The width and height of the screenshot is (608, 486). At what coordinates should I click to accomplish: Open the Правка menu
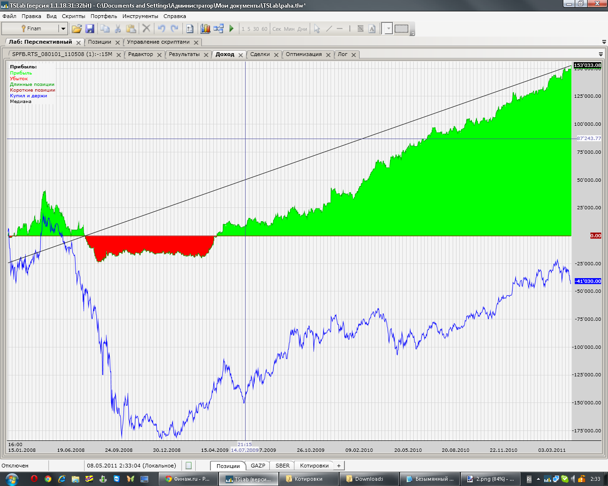click(x=31, y=16)
